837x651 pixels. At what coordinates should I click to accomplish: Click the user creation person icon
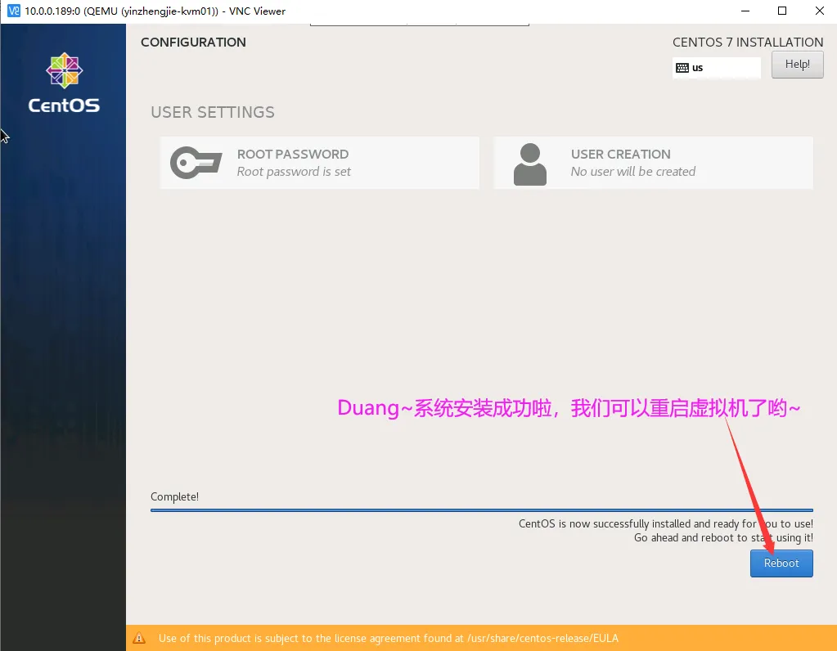point(529,164)
